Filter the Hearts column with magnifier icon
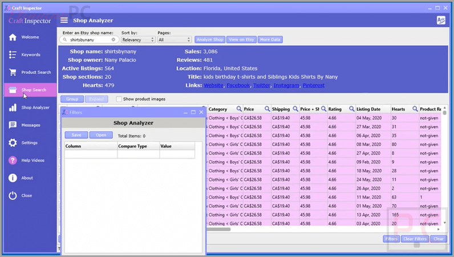Screen dimensions: 454x257 [x=415, y=109]
